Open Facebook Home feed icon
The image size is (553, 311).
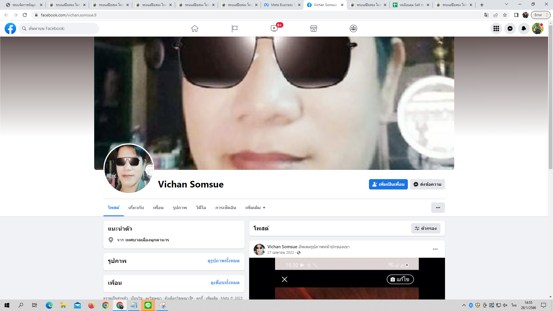[x=195, y=29]
